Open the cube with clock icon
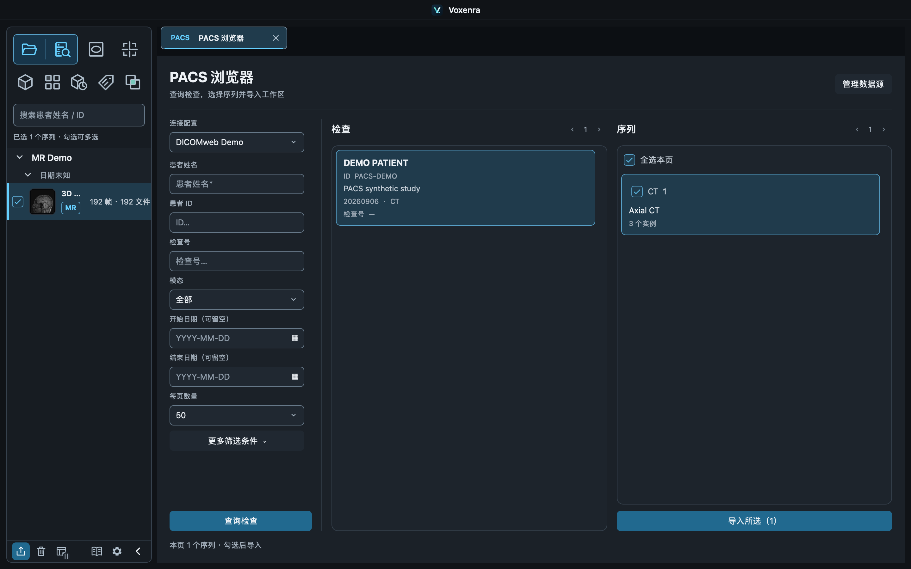911x569 pixels. [x=79, y=82]
